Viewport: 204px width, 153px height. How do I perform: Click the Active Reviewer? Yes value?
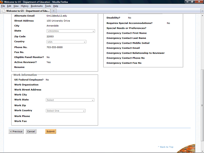(x=48, y=62)
